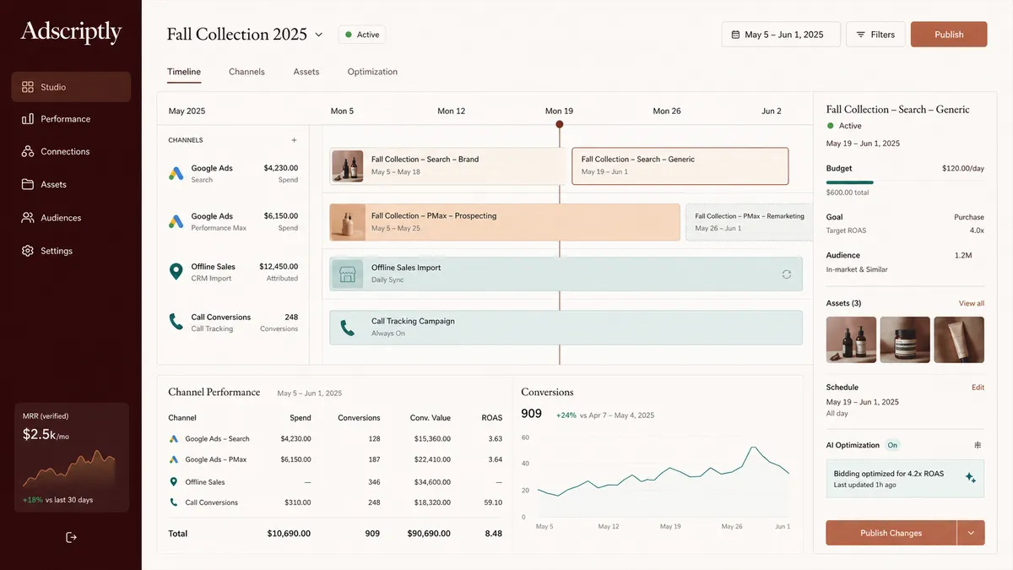Click the $90,690.00 total conversion value

coord(429,534)
